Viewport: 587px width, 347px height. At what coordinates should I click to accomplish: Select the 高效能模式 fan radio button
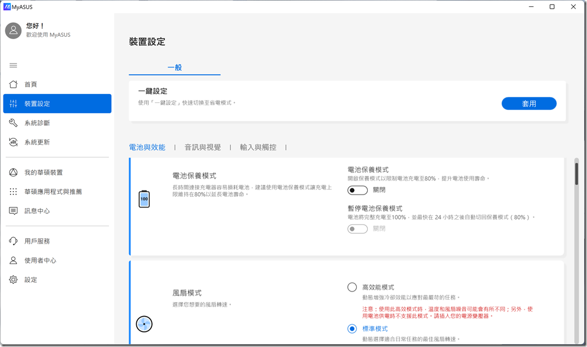pyautogui.click(x=352, y=287)
